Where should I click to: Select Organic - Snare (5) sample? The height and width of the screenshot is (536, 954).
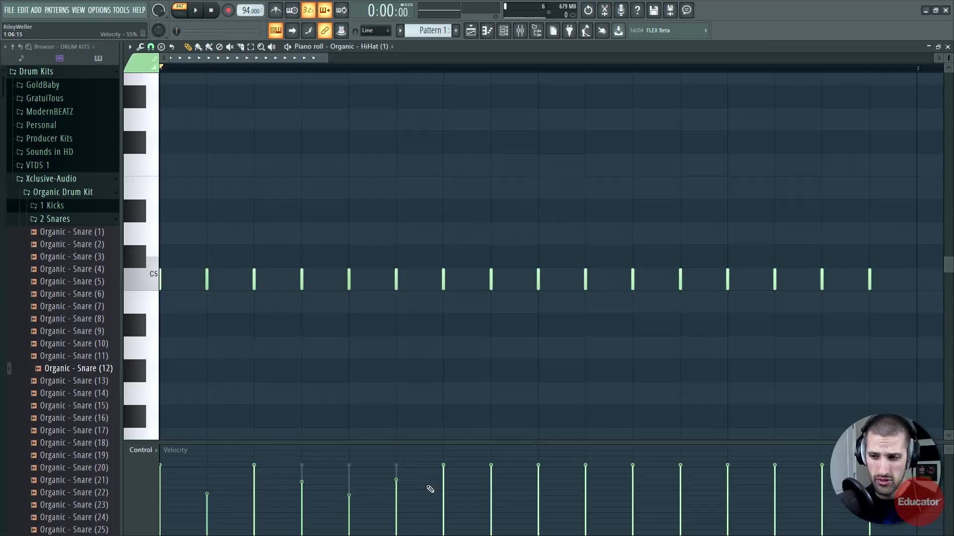coord(72,281)
